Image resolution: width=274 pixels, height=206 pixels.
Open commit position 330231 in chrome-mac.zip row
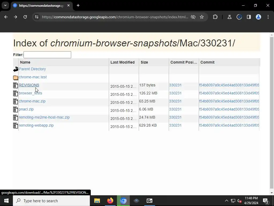[x=175, y=101]
